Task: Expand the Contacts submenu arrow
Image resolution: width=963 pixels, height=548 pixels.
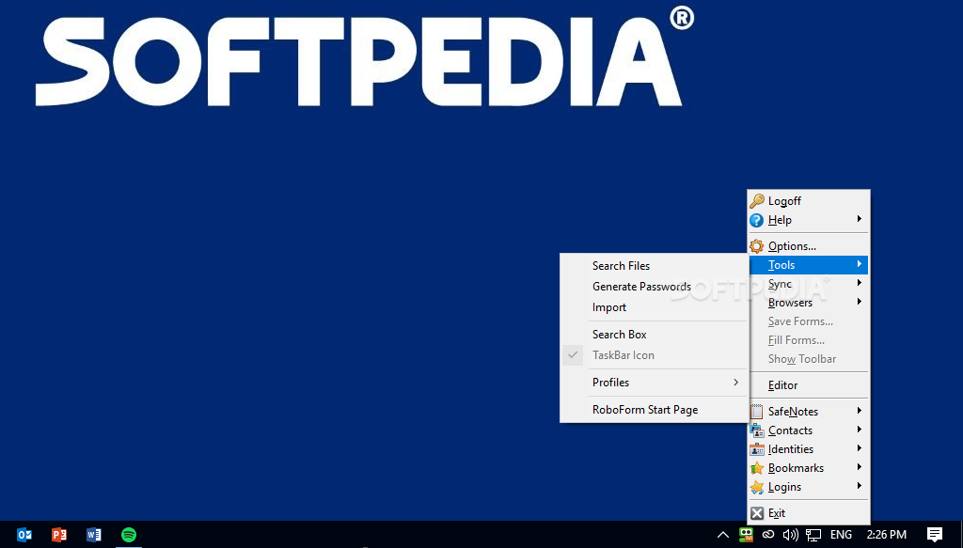Action: 860,430
